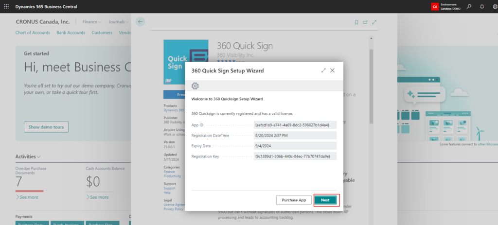498x225 pixels.
Task: Click the CRONUS Canada, Inc. company name
Action: coord(43,22)
